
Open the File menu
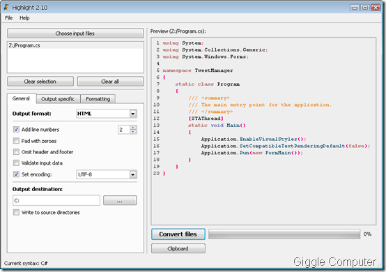point(8,18)
